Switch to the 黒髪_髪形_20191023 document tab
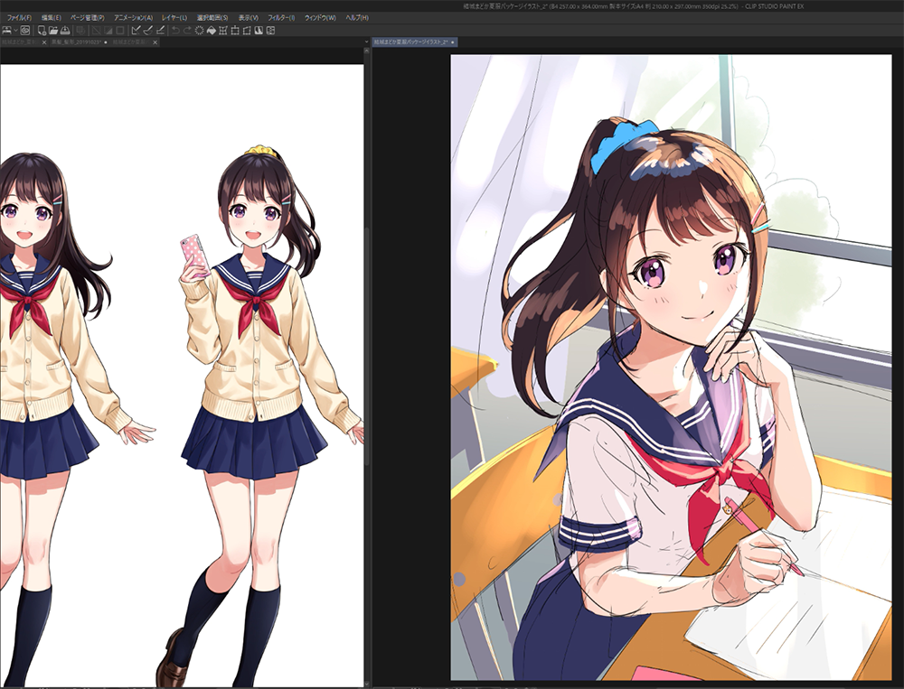Viewport: 904px width, 689px height. [x=77, y=42]
